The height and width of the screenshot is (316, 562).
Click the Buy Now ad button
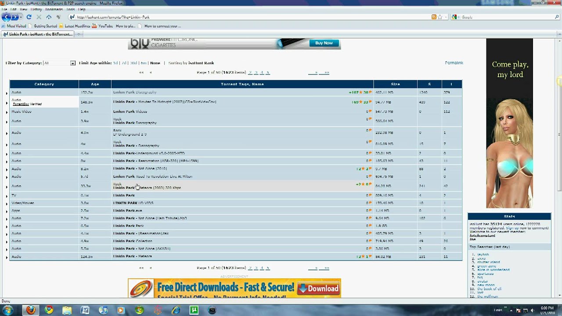[x=324, y=43]
